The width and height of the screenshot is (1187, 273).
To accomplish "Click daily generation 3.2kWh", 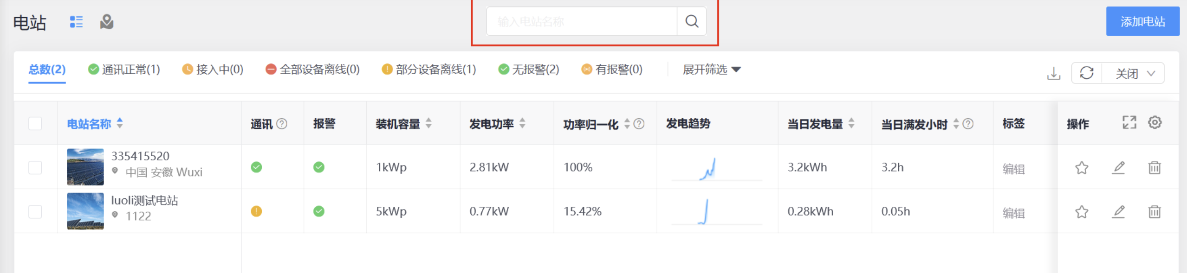I will coord(807,167).
